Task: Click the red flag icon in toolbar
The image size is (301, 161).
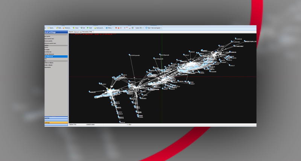Action: (x=116, y=28)
